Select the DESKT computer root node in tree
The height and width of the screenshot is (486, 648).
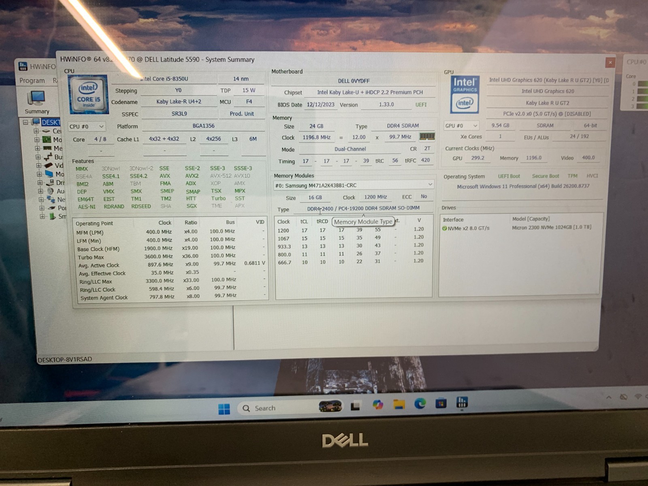pyautogui.click(x=46, y=122)
